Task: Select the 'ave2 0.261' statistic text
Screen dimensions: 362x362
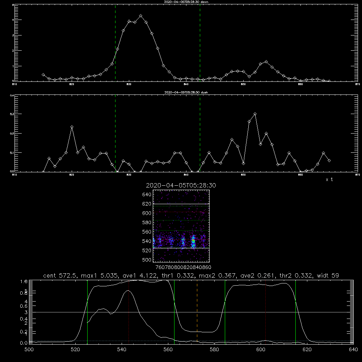Action: click(x=258, y=275)
